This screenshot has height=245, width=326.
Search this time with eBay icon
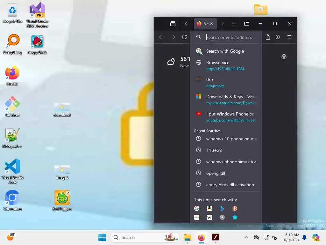click(x=197, y=217)
